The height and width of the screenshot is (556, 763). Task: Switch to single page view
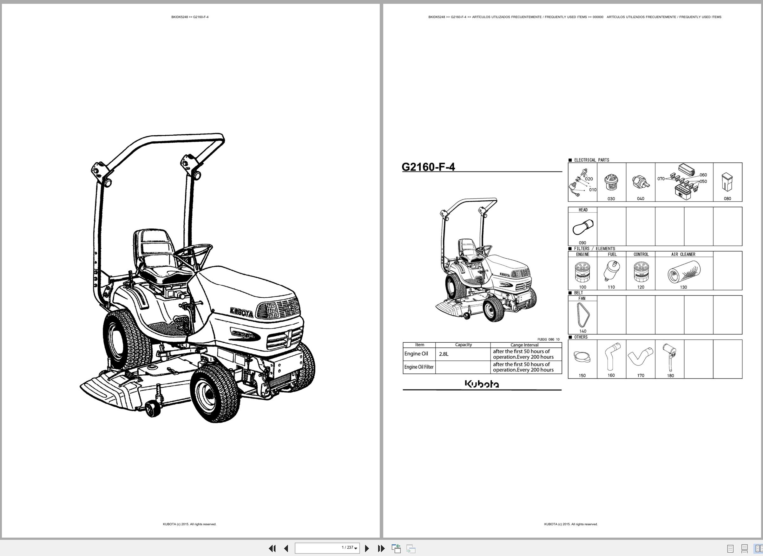[x=730, y=549]
